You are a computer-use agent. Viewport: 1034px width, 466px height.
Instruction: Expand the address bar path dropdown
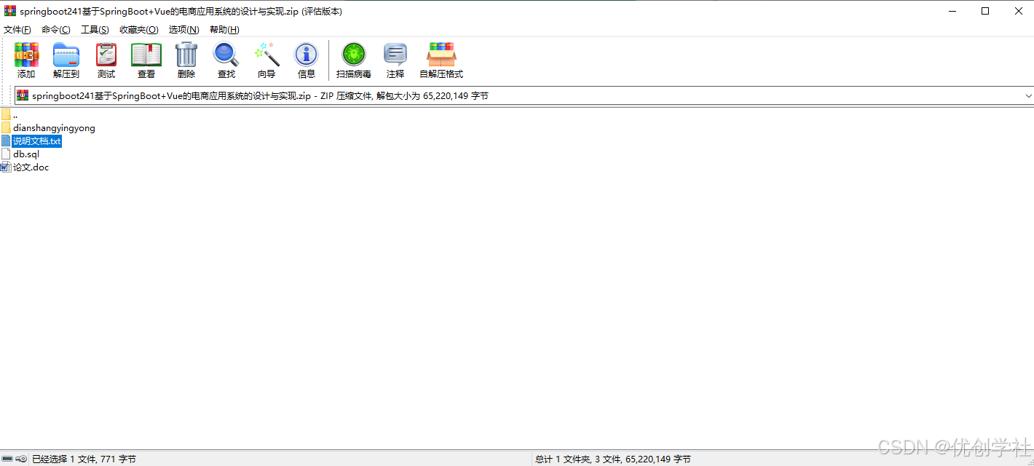(x=1029, y=95)
